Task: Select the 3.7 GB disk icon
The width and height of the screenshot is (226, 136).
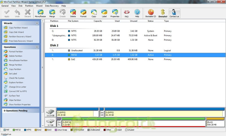Action: coord(51,122)
